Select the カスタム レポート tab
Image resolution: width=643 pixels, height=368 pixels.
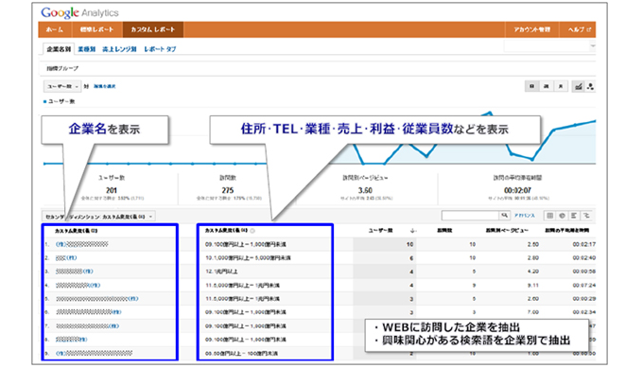click(153, 29)
